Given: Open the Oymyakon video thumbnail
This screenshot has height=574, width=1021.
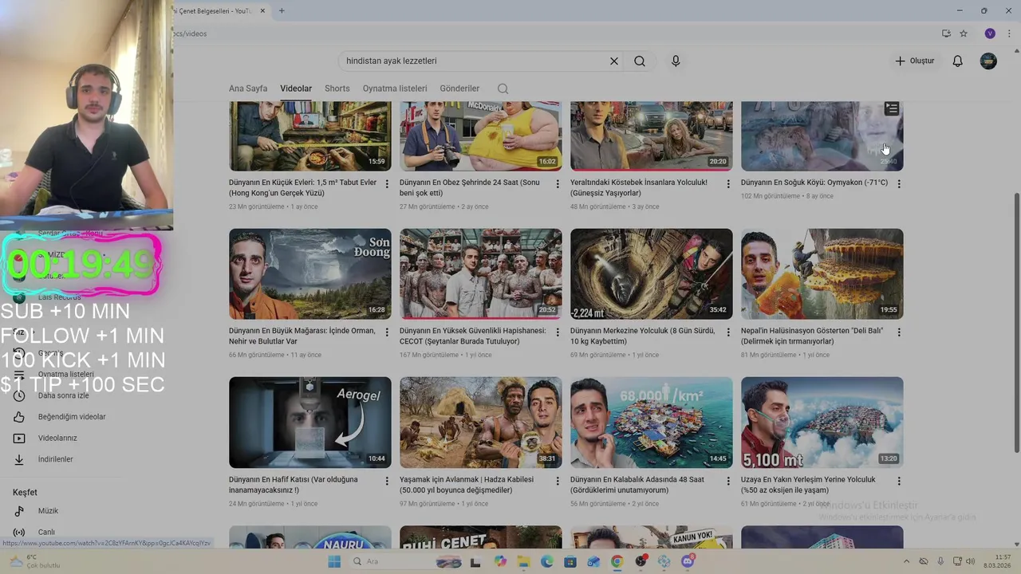Looking at the screenshot, I should click(822, 136).
